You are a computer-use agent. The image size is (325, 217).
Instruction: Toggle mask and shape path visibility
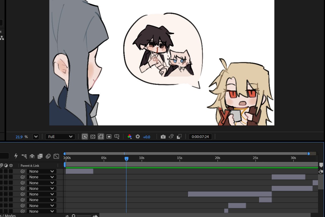[x=101, y=137]
